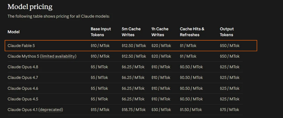This screenshot has height=118, width=283.
Task: Click Claude Fable 5 output price '$50 / MTok'
Action: pos(230,46)
